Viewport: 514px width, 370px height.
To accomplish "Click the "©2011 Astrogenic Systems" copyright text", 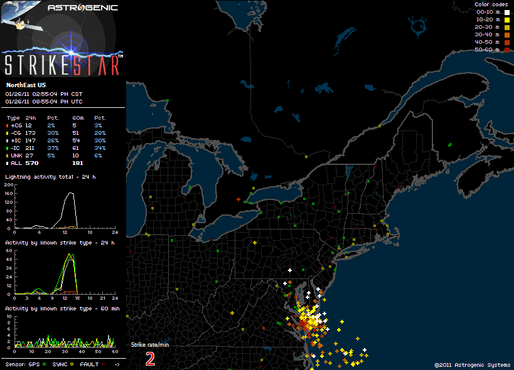I will coord(473,365).
